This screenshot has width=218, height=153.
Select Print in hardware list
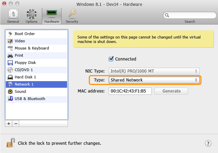pyautogui.click(x=37, y=55)
